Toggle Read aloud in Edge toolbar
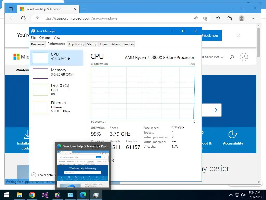Screen dimensions: 266x200 click(x=196, y=18)
